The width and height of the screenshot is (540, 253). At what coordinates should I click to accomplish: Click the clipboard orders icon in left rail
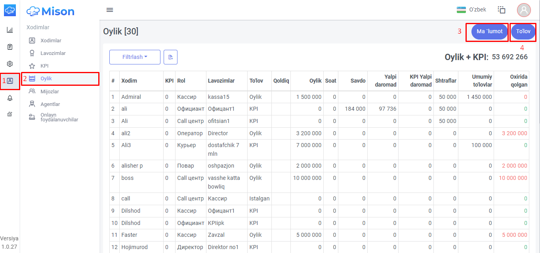click(10, 47)
